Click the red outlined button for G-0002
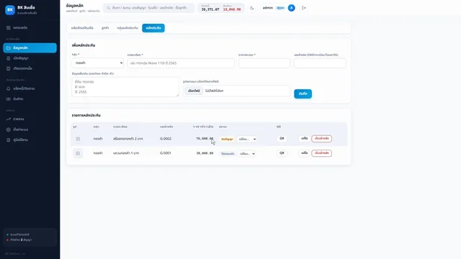Viewport: 461px width, 259px height. point(322,139)
